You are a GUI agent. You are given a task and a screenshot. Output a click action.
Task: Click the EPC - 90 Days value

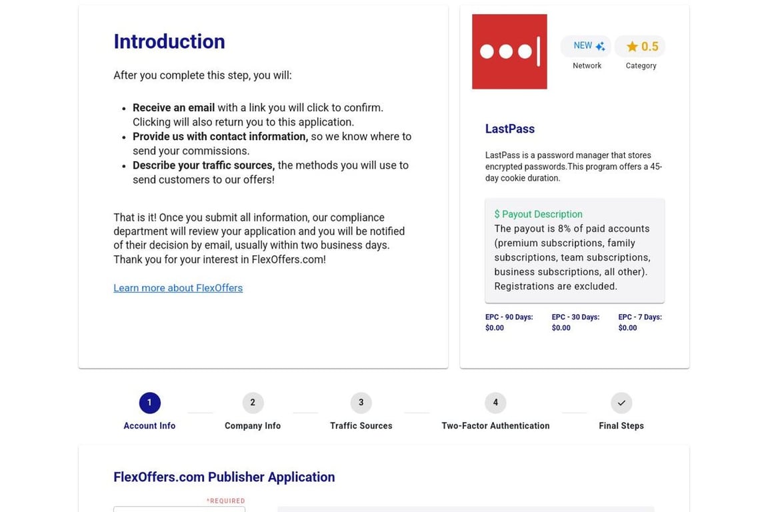coord(495,328)
